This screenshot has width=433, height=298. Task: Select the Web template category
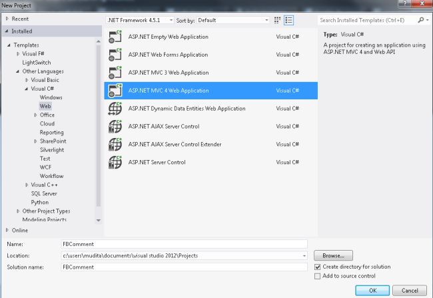pos(45,106)
